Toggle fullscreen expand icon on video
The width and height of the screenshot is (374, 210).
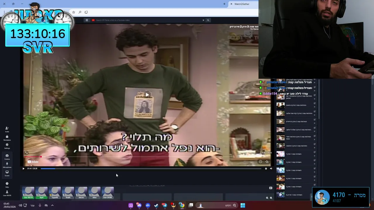pos(26,153)
